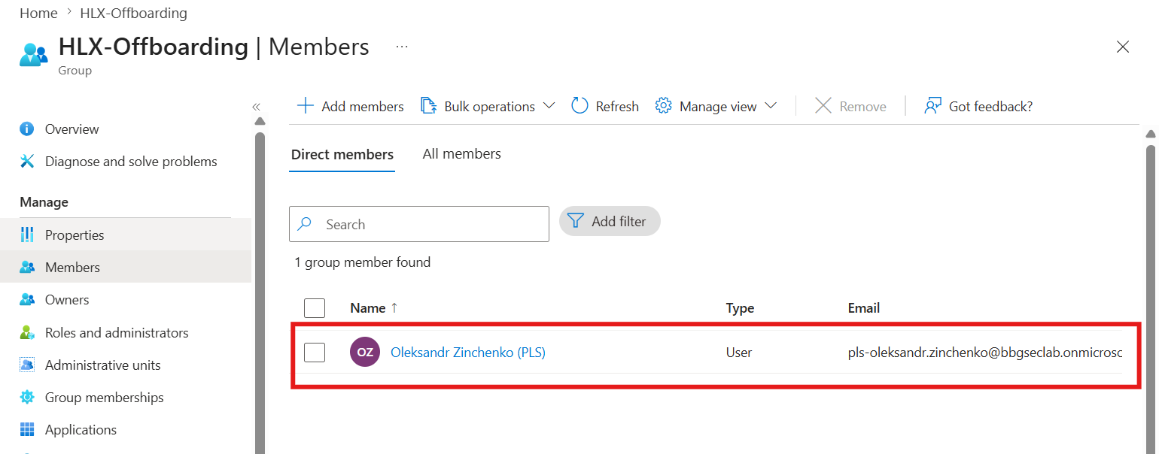The height and width of the screenshot is (454, 1159).
Task: Tick the select-all checkbox in the header
Action: (x=315, y=308)
